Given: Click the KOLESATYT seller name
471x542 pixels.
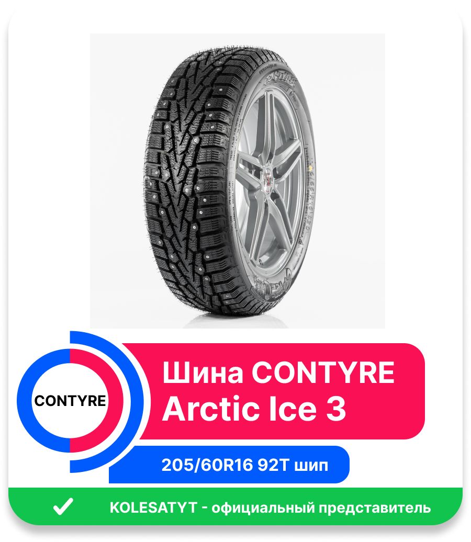Looking at the screenshot, I should (153, 507).
